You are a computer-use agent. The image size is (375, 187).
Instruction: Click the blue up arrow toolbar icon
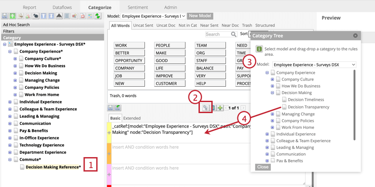point(43,16)
